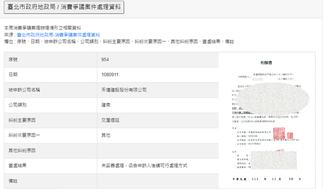Click the 和解書 heading in the document image
This screenshot has width=323, height=189.
pyautogui.click(x=266, y=63)
